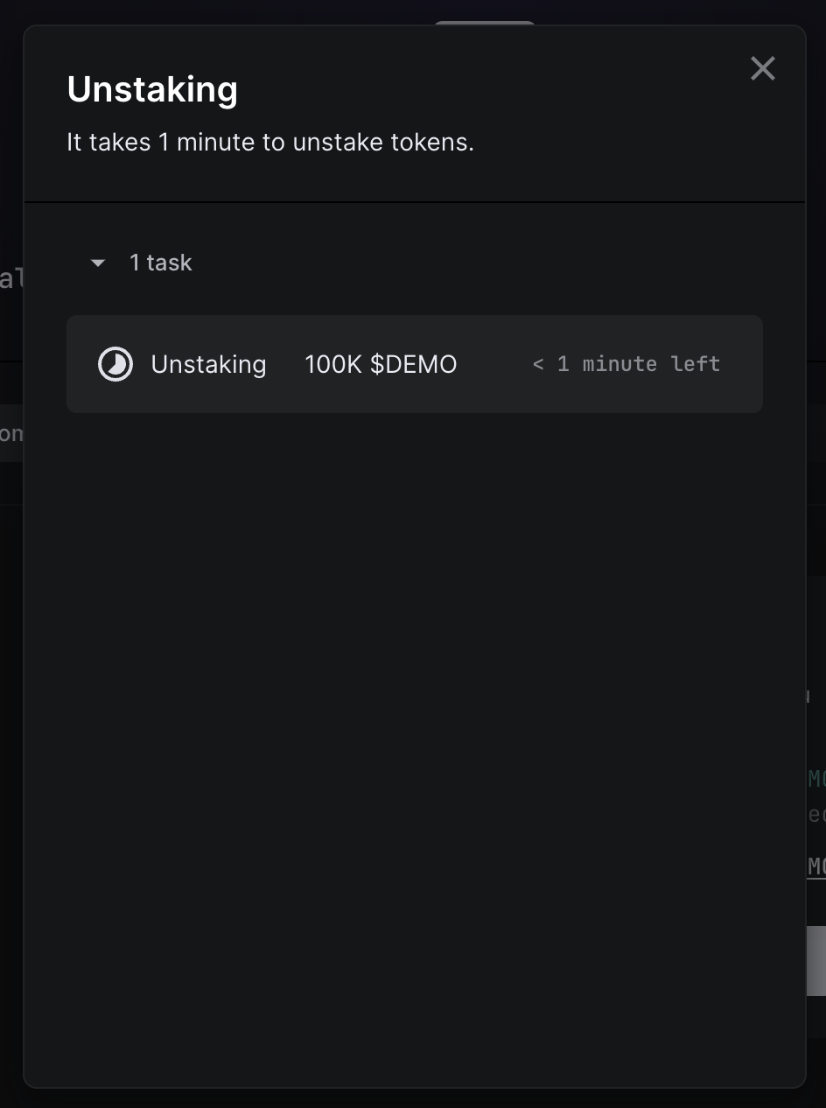Click the green token text at right edge
Viewport: 826px width, 1108px height.
(816, 778)
